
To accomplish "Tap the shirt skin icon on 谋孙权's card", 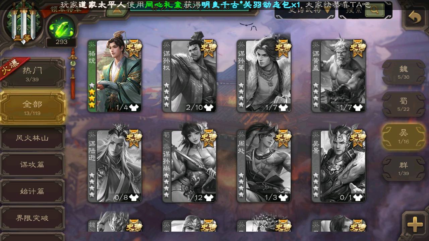I will point(208,107).
